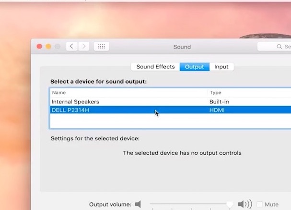This screenshot has width=291, height=210.
Task: Minimize the Sound window with the yellow button
Action: 48,46
